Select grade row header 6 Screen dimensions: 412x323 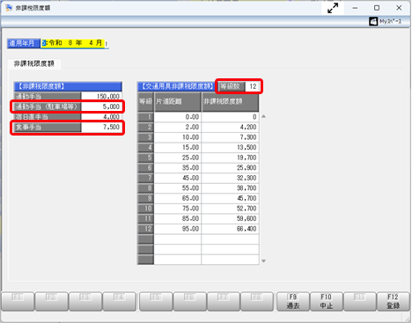point(146,167)
